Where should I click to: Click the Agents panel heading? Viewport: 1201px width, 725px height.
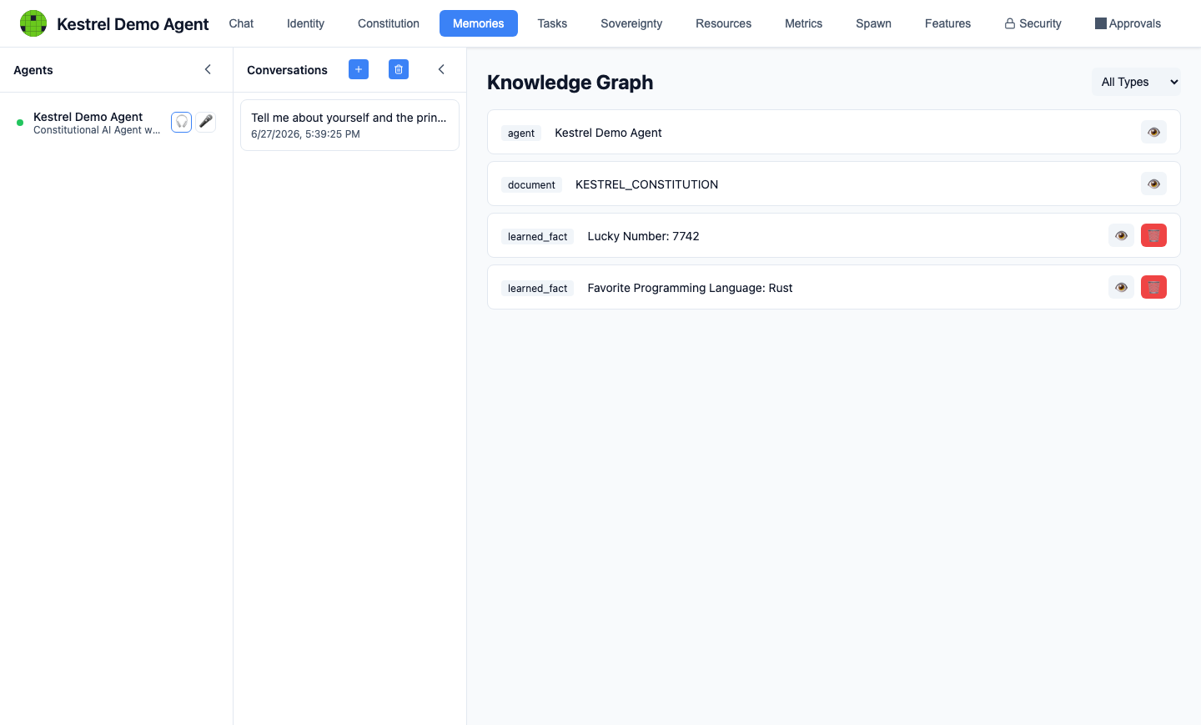tap(33, 70)
